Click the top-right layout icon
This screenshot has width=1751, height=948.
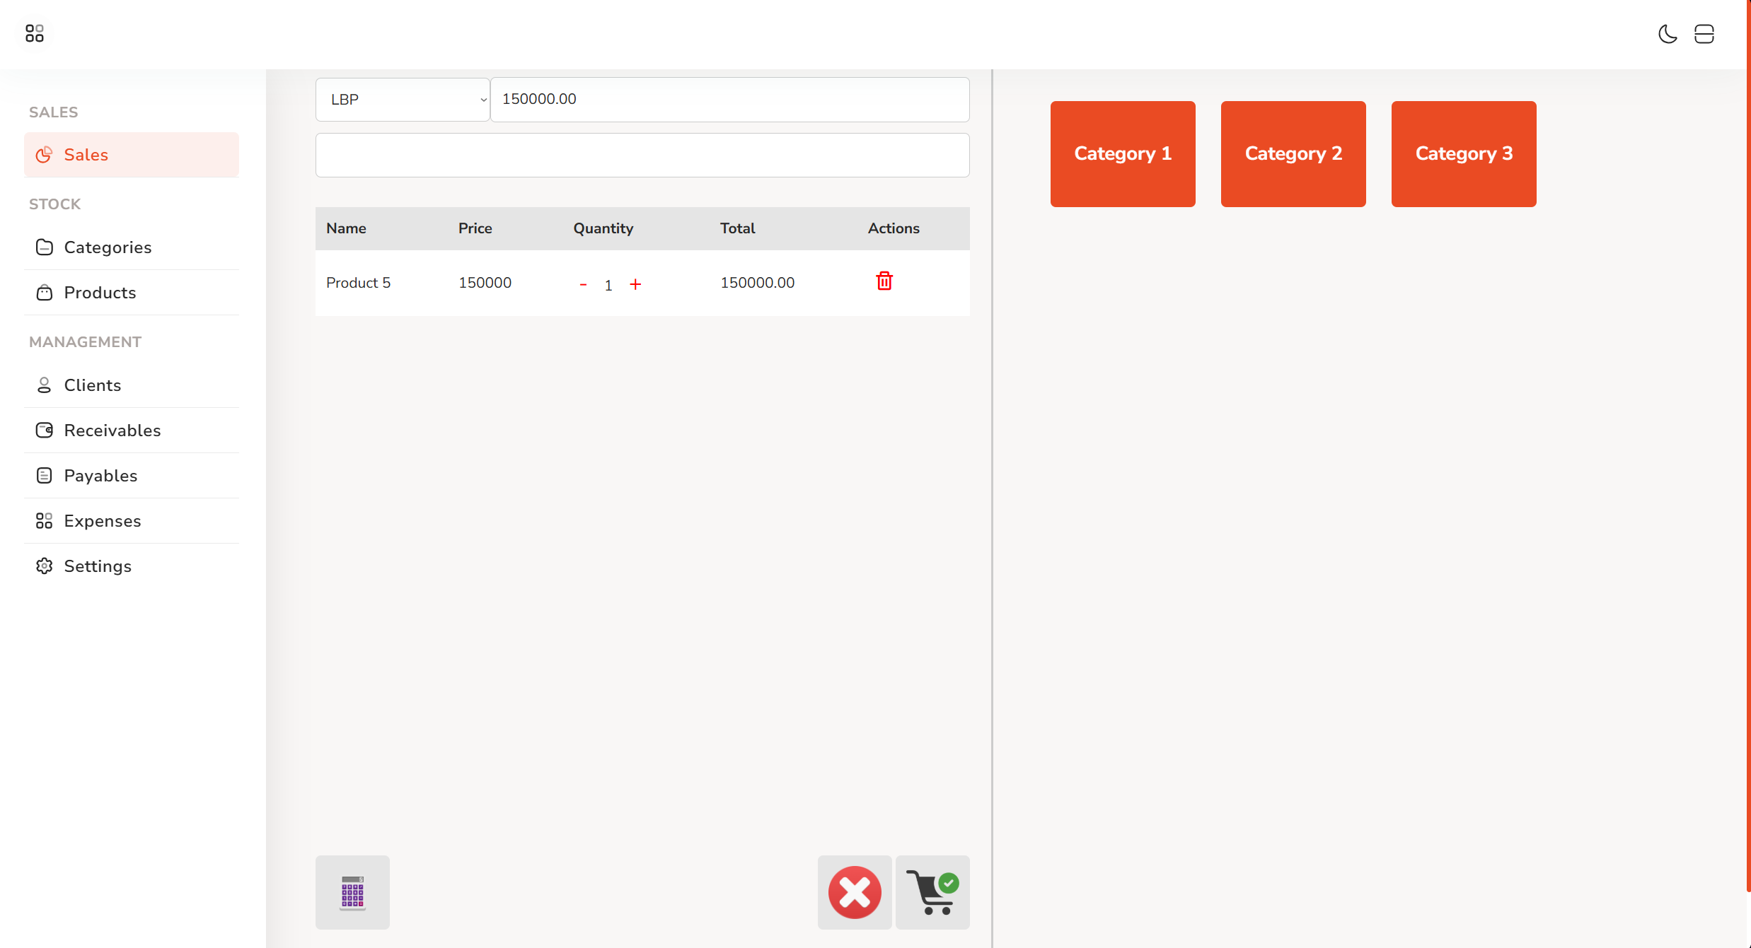(x=1704, y=34)
